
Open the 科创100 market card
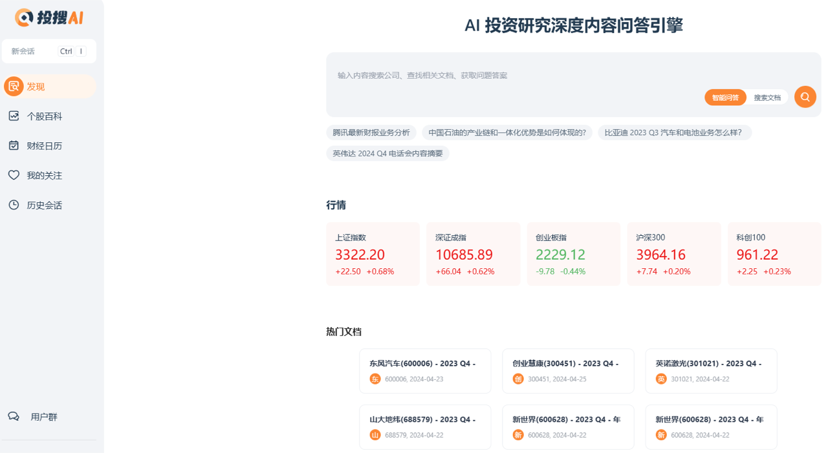point(774,254)
